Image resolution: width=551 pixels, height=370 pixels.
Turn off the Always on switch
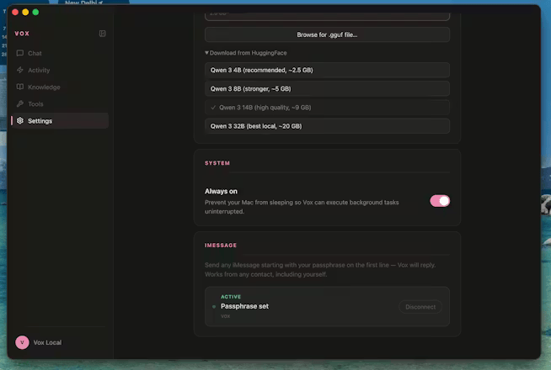coord(440,201)
